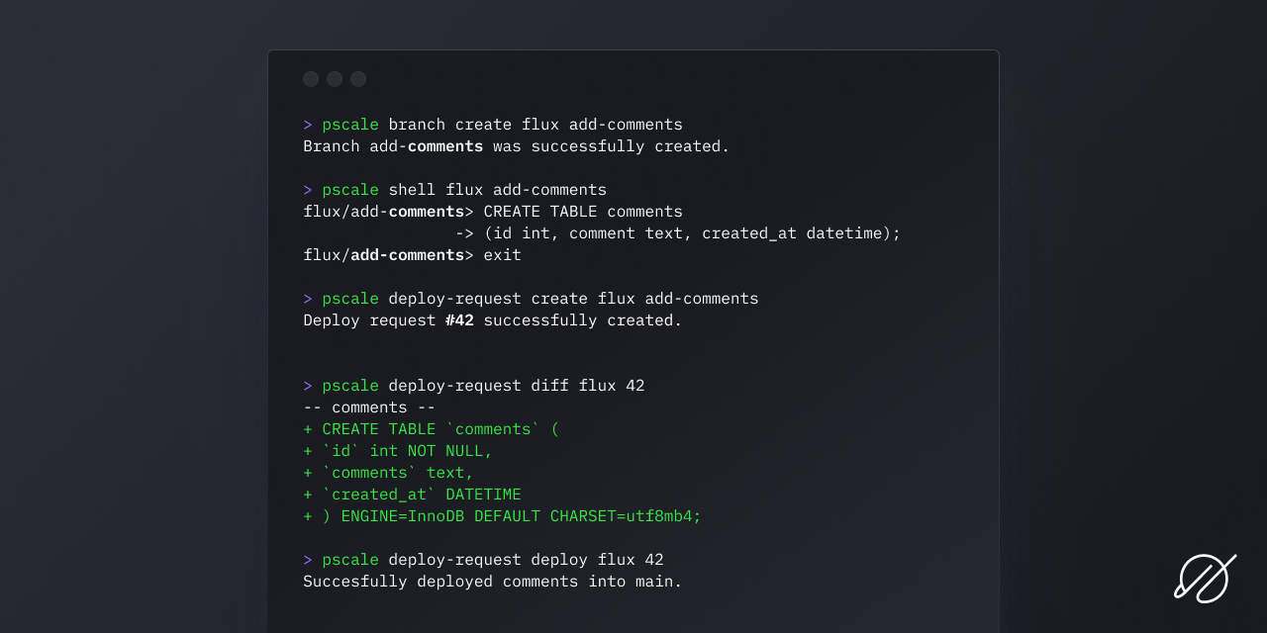The width and height of the screenshot is (1267, 633).
Task: Click the green '+ CREATE TABLE `comments` (' line
Action: [432, 429]
